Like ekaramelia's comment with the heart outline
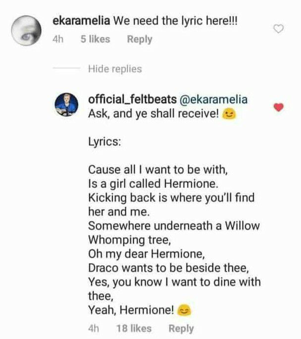 tap(279, 29)
